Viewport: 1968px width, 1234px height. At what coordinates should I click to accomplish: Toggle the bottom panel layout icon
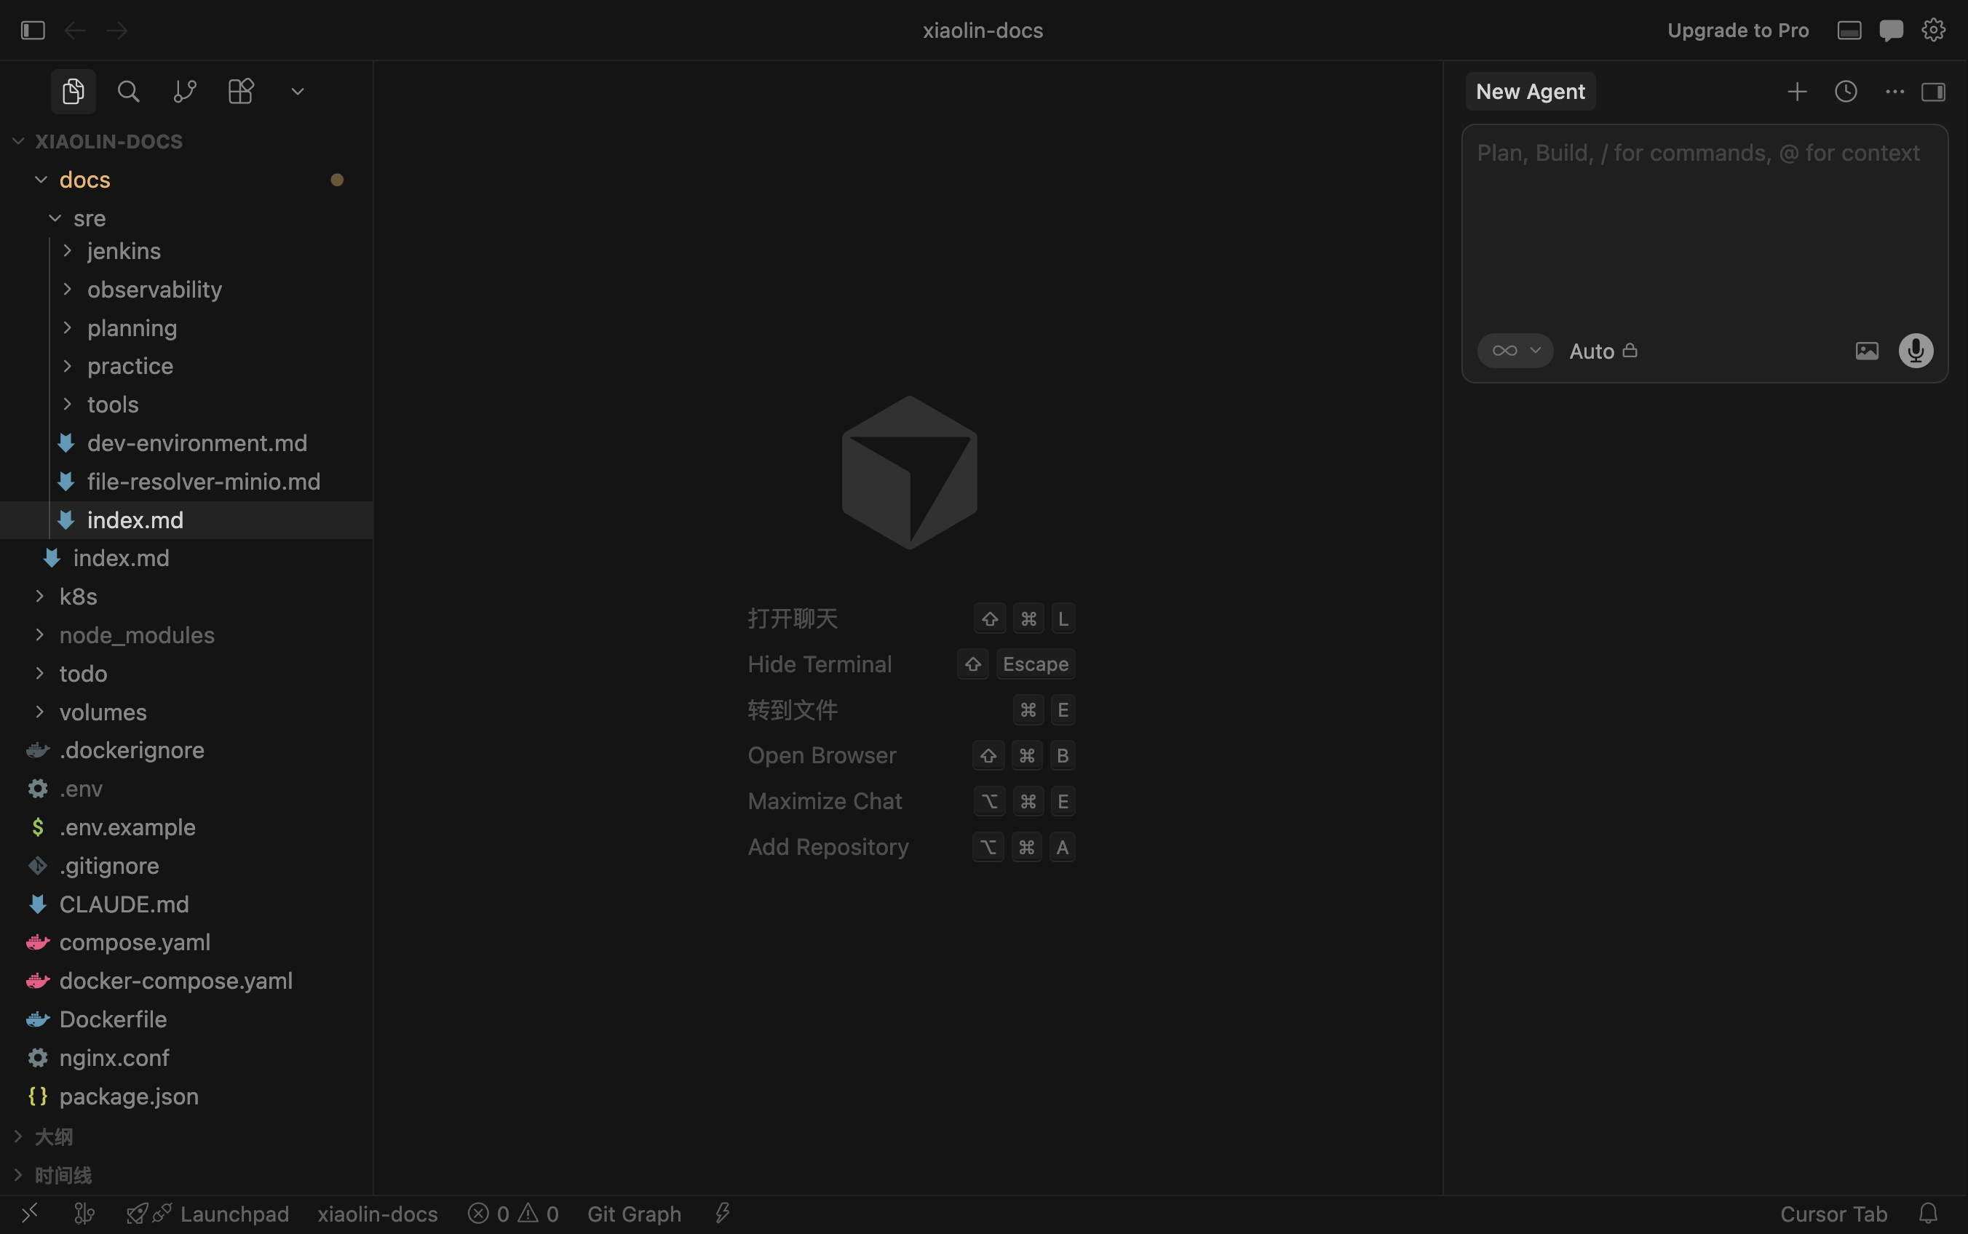pos(1849,31)
